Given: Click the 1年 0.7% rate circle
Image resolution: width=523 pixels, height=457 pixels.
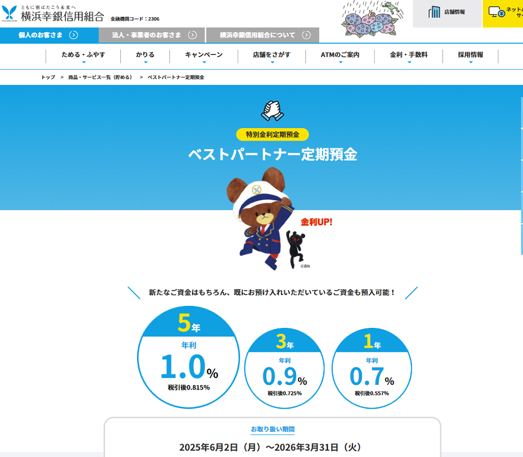Looking at the screenshot, I should coord(371,368).
